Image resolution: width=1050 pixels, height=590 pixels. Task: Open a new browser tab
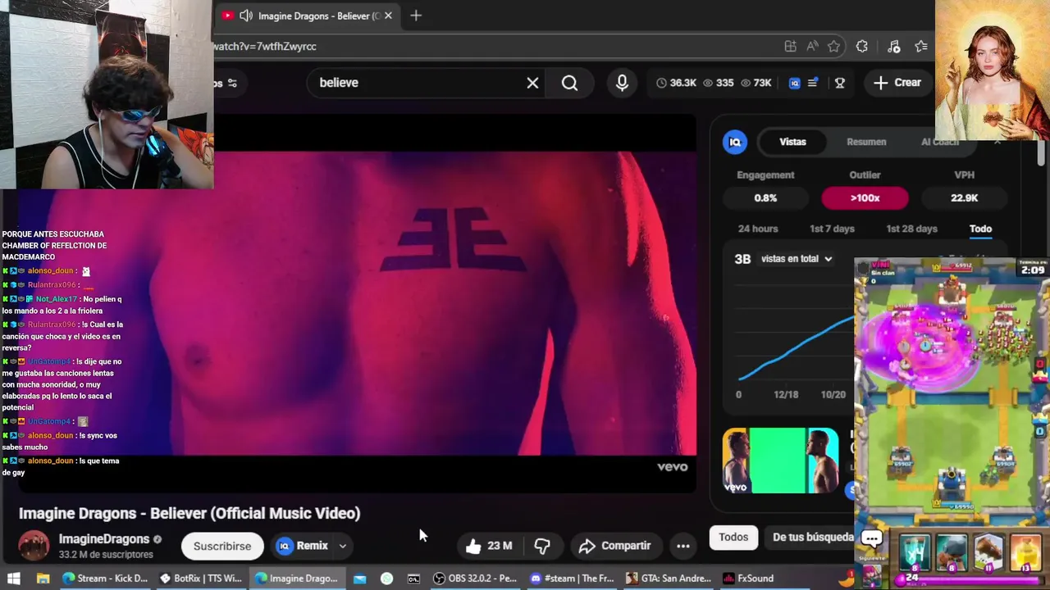tap(416, 16)
